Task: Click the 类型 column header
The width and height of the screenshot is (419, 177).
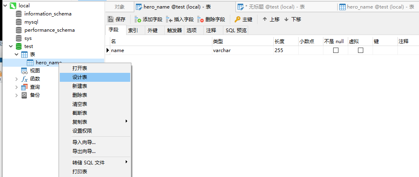Action: click(243, 41)
